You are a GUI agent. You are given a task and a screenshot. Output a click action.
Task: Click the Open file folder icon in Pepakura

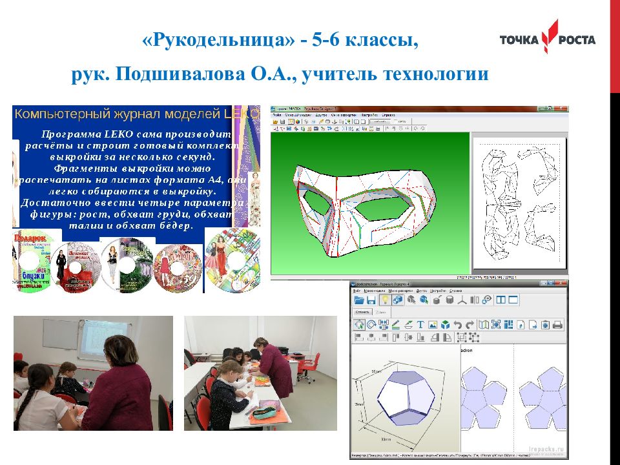point(358,300)
